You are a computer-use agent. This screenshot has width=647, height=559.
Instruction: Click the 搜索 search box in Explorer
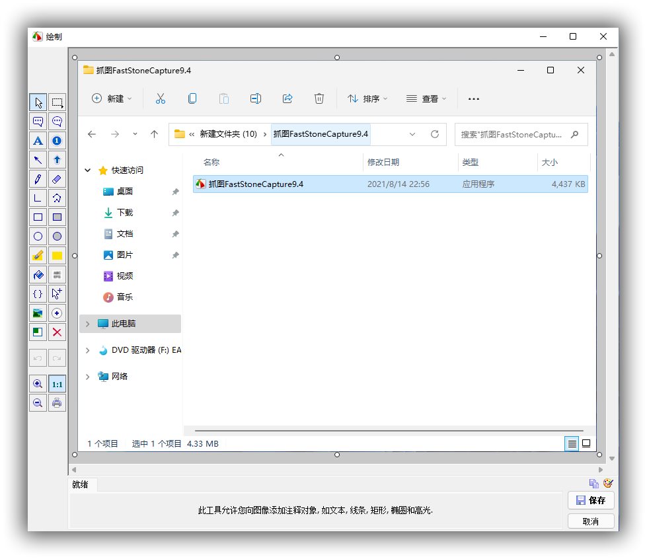[521, 135]
